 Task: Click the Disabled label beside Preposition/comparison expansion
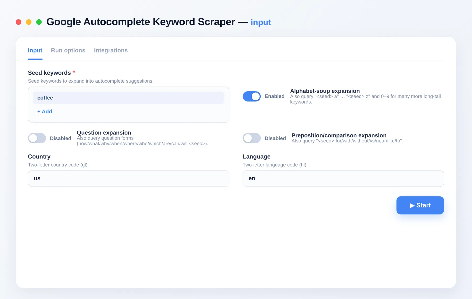(275, 138)
